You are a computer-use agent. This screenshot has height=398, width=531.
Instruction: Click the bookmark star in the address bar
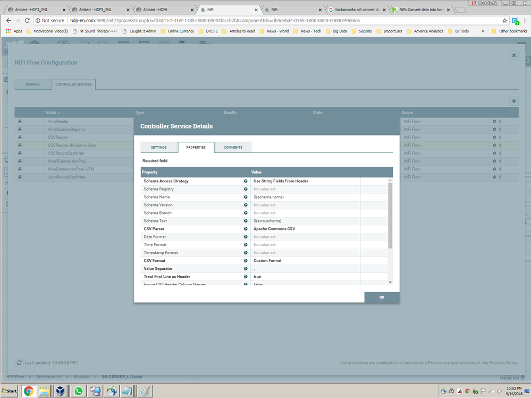click(506, 20)
